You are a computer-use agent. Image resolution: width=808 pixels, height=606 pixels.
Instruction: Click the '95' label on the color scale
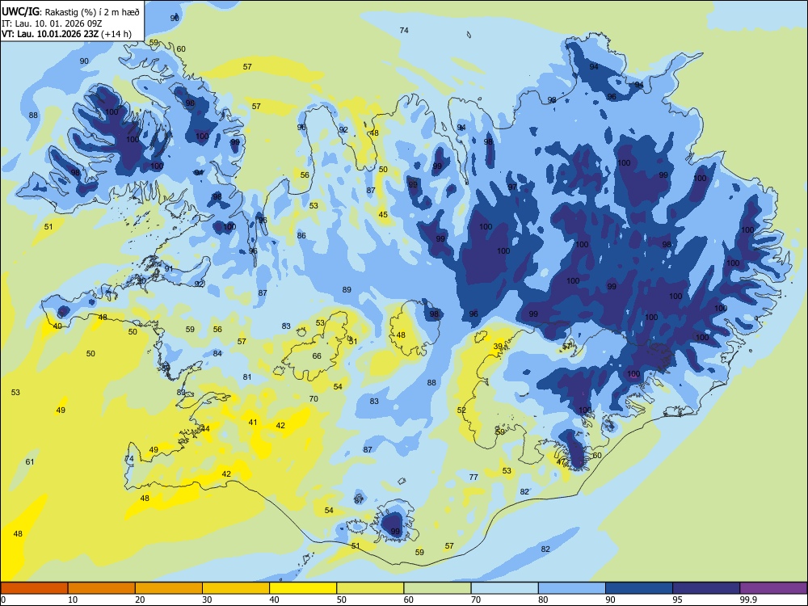(678, 600)
